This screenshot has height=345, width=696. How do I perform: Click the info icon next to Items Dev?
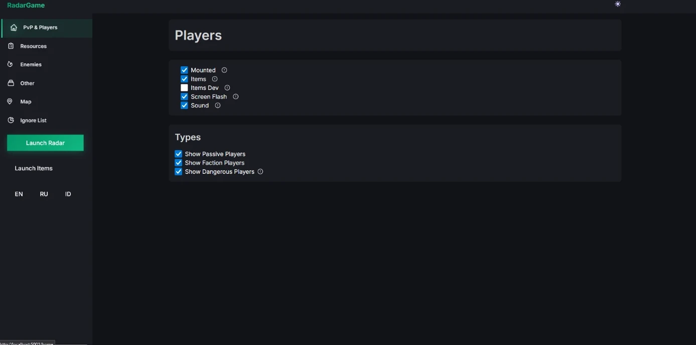[227, 88]
